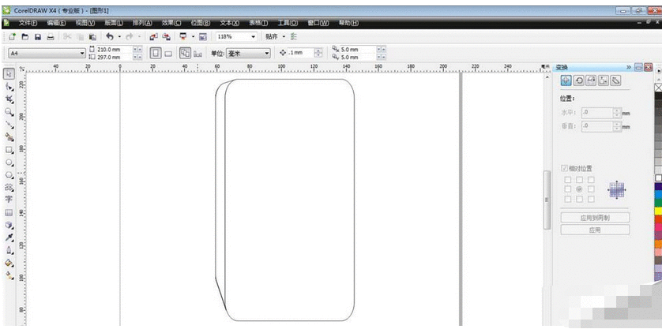Open the 文件(F) menu
The width and height of the screenshot is (662, 329).
(x=28, y=23)
